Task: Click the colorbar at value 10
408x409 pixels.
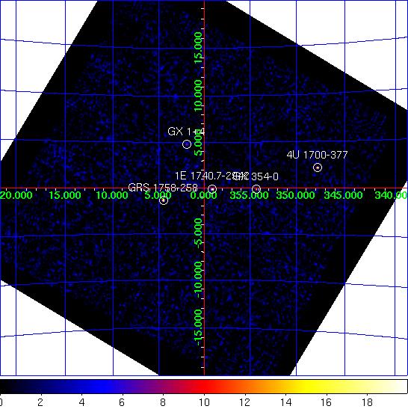Action: point(204,387)
